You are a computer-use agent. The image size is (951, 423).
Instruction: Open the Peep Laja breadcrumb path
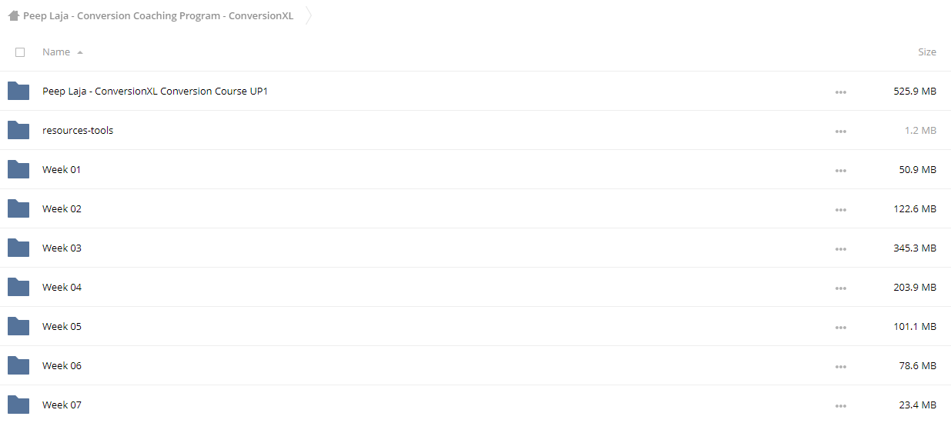pos(158,15)
